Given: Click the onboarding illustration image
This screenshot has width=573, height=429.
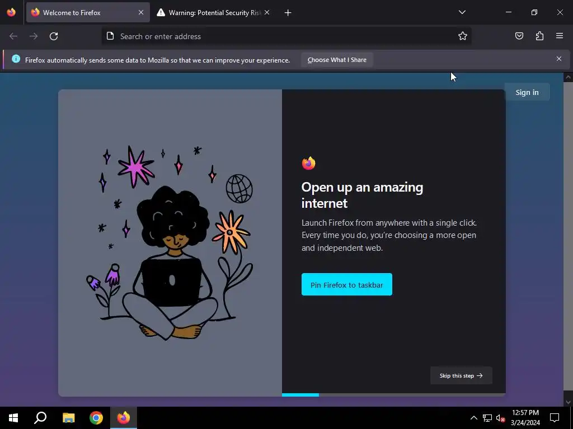Looking at the screenshot, I should tap(170, 243).
